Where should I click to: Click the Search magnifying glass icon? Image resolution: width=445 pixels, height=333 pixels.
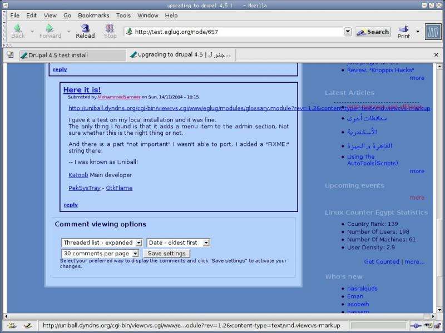(x=362, y=32)
